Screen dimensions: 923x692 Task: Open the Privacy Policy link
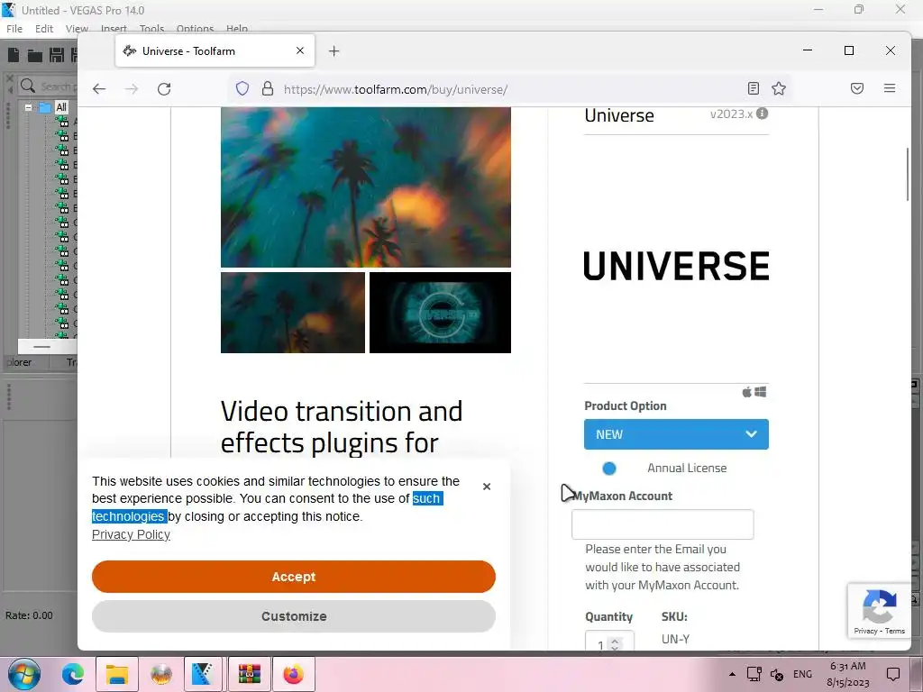131,534
